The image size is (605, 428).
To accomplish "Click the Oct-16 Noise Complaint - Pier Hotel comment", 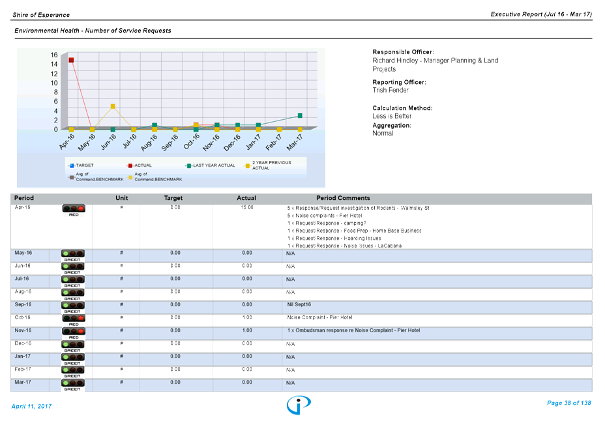I will (319, 317).
